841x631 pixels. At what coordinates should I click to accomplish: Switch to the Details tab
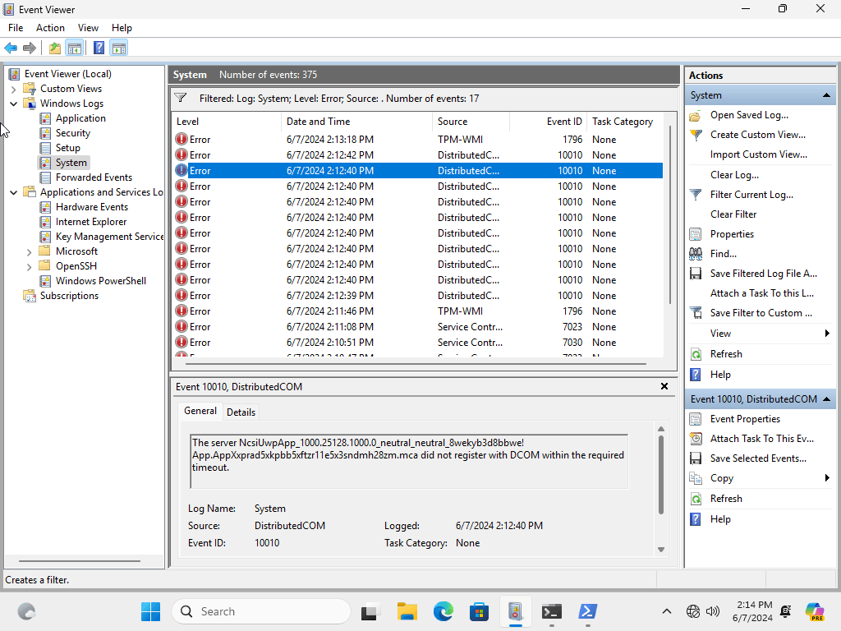[x=241, y=412]
